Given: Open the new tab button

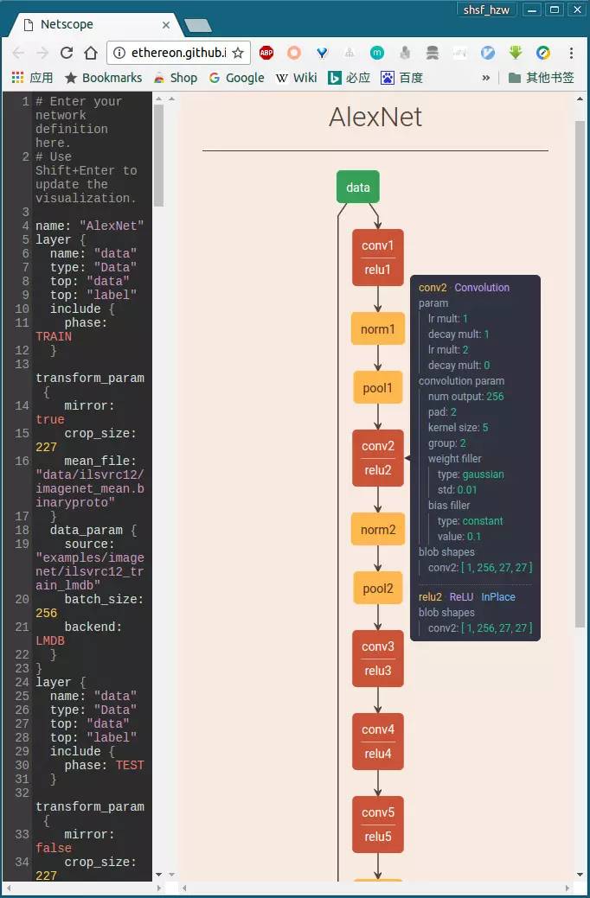Looking at the screenshot, I should (x=198, y=25).
